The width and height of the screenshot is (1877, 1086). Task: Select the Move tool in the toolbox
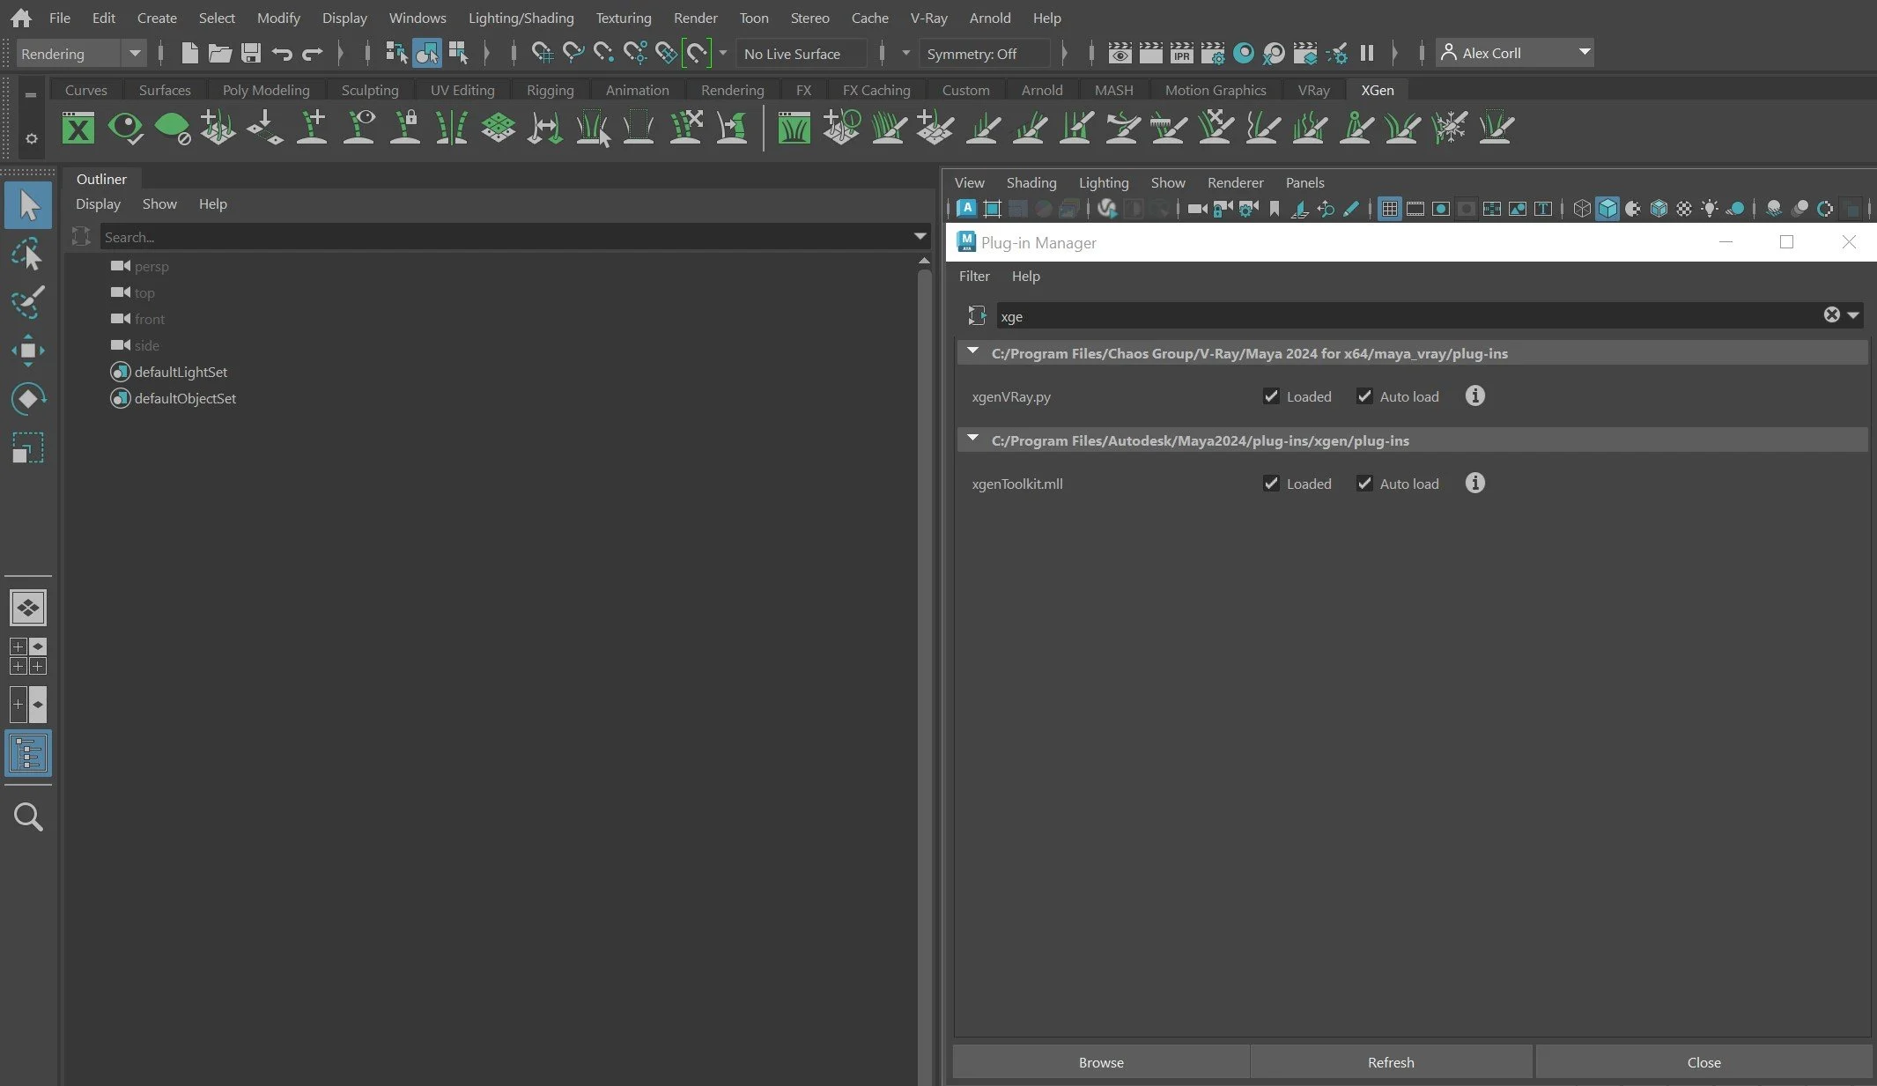pos(29,350)
